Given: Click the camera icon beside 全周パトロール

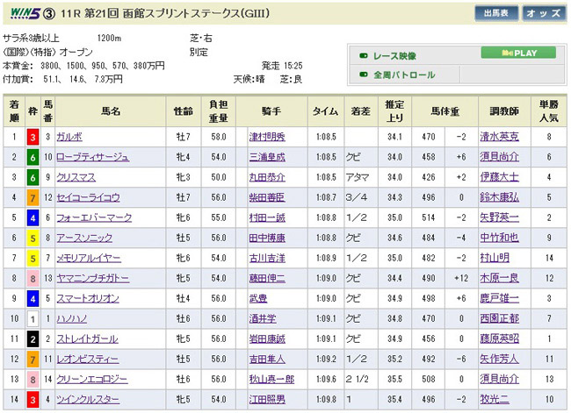Looking at the screenshot, I should tap(363, 75).
